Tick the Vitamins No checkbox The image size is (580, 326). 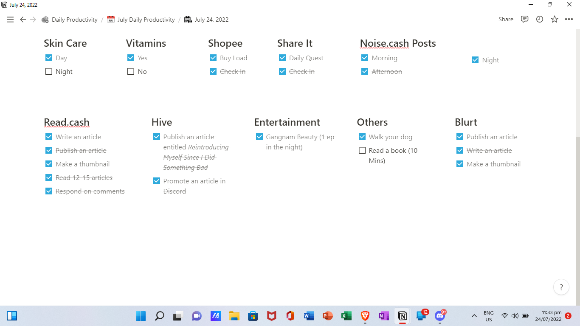click(131, 71)
